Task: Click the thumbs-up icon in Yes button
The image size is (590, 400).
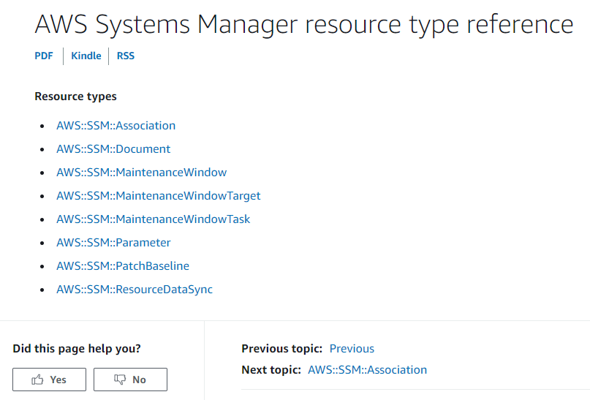Action: (x=37, y=380)
